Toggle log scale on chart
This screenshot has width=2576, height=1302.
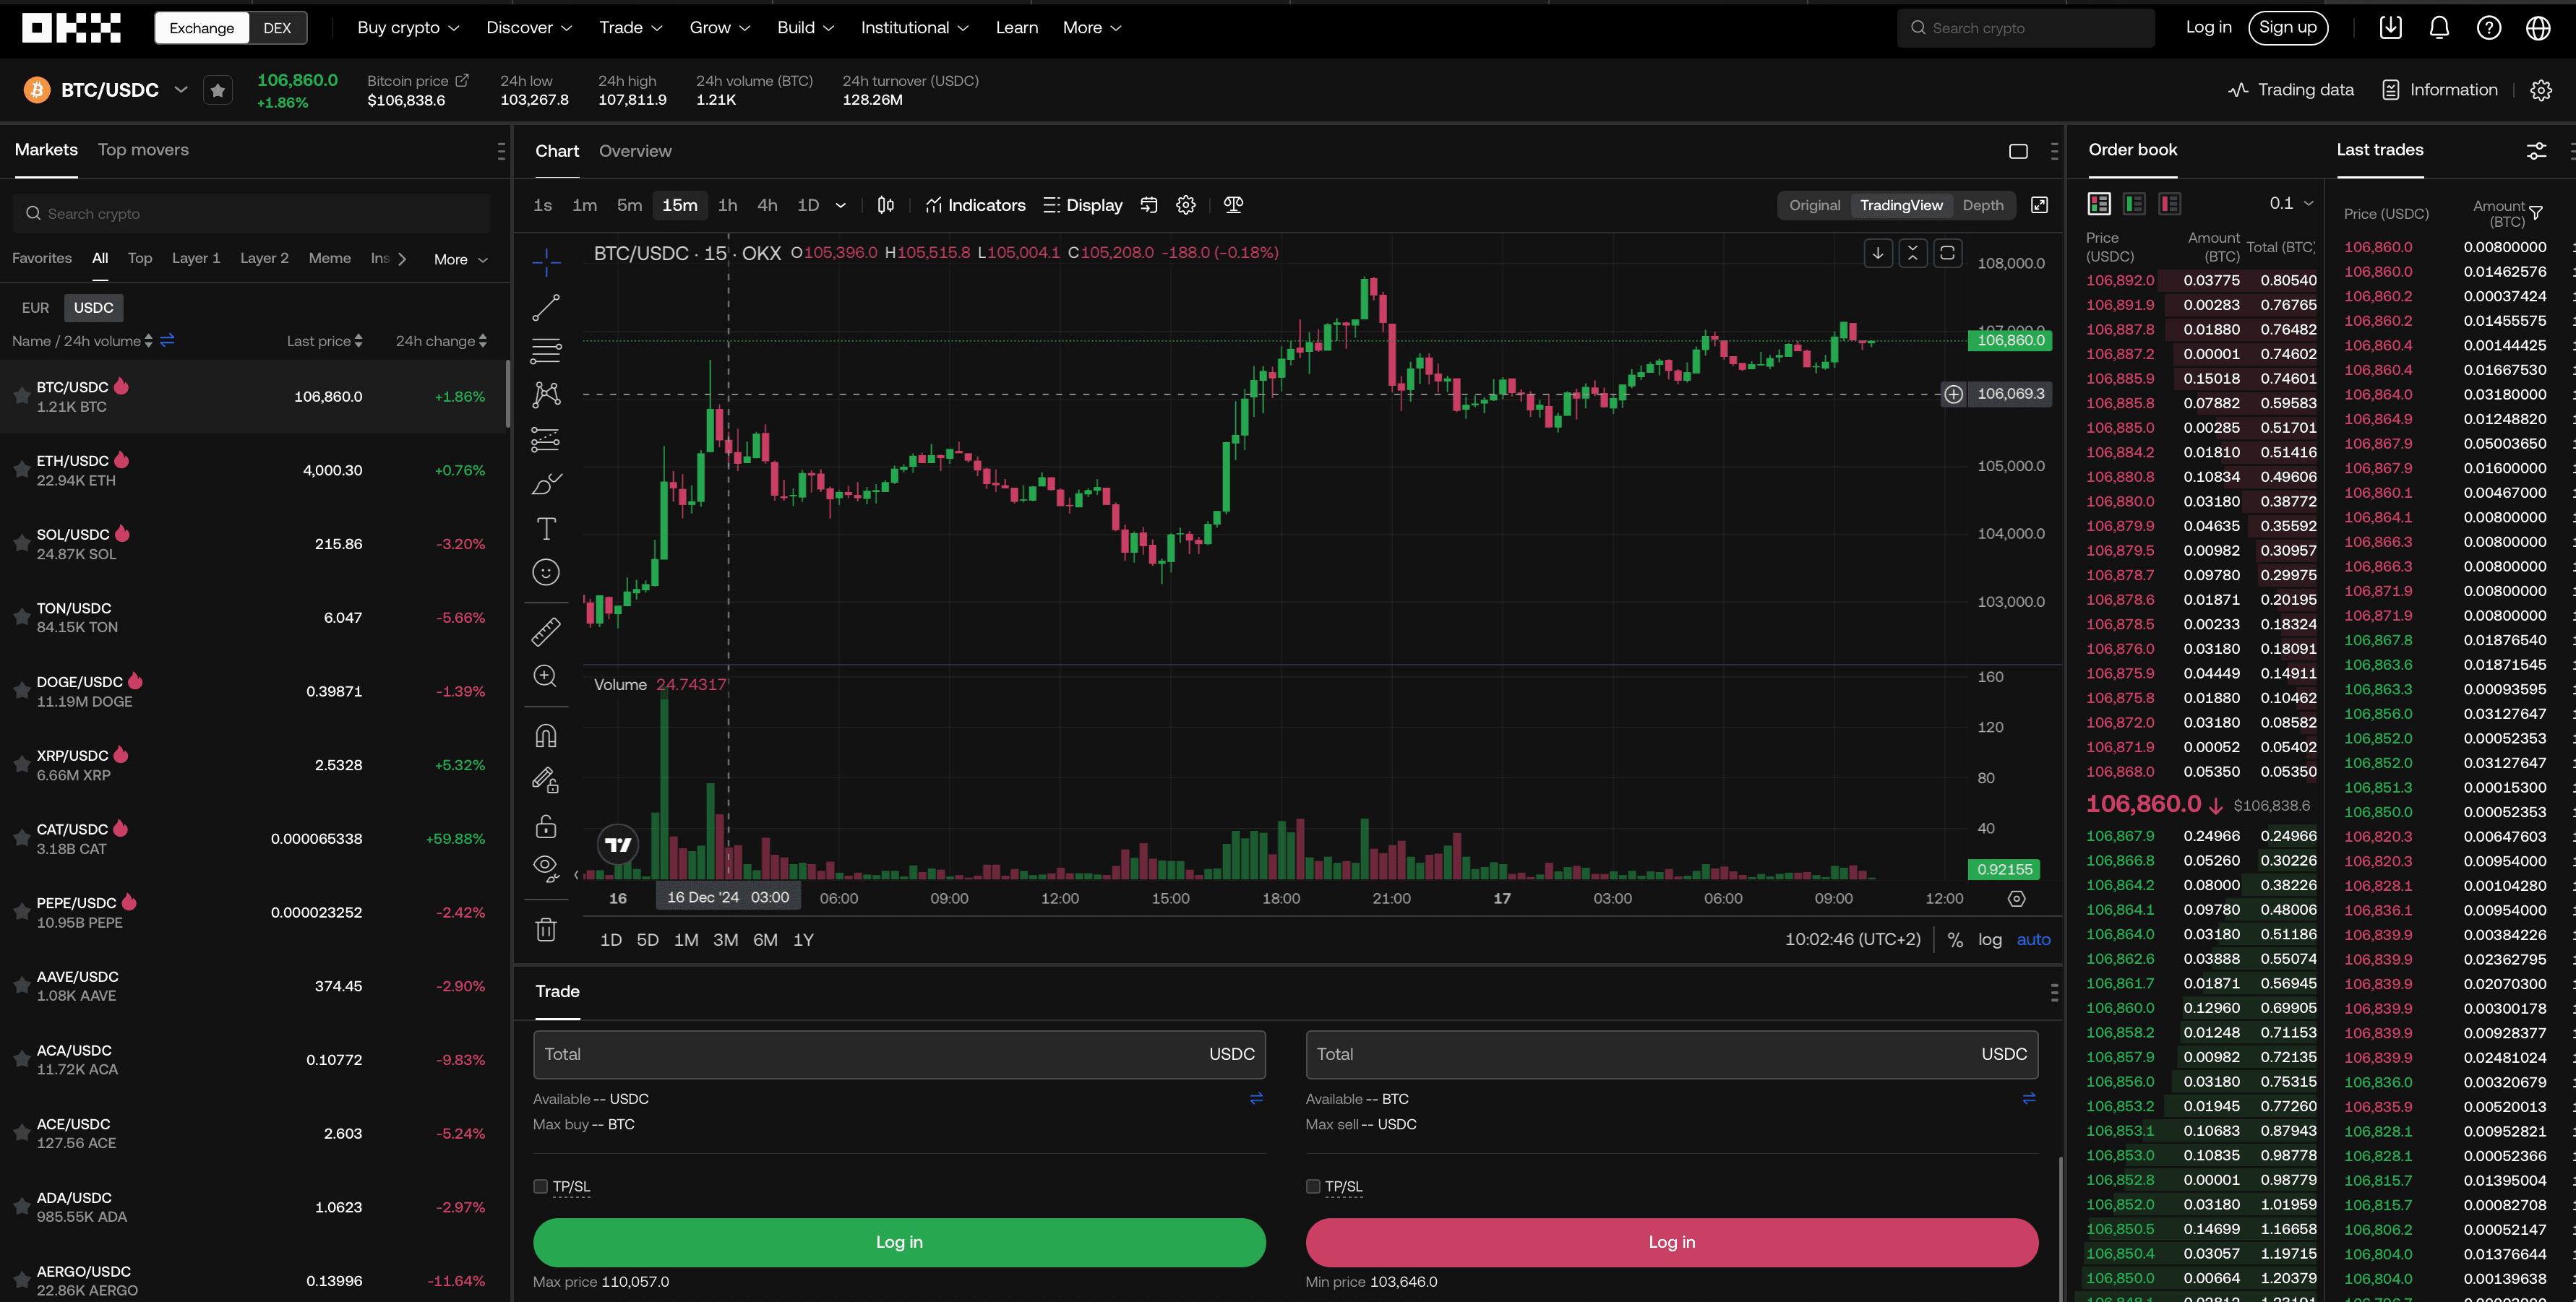1989,939
